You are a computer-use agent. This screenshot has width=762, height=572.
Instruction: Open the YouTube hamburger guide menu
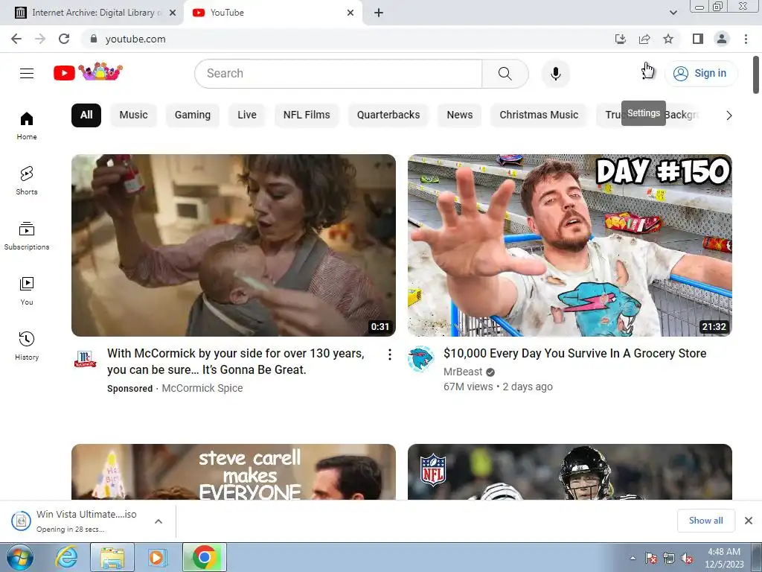point(27,74)
